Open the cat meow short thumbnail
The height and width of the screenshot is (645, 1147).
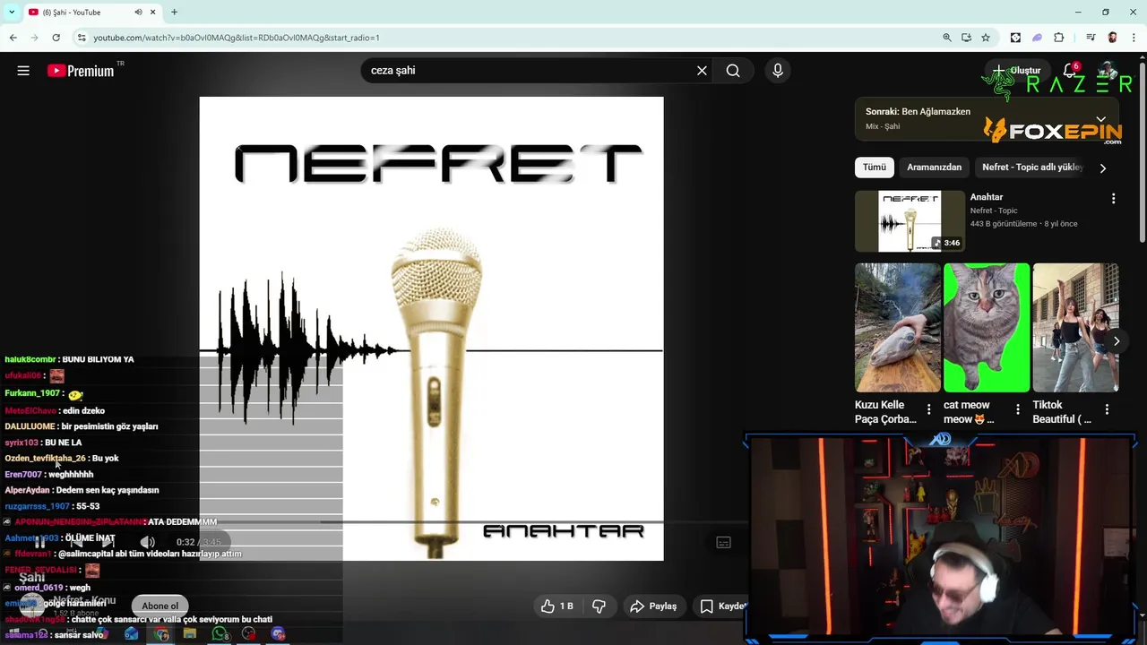click(x=987, y=328)
